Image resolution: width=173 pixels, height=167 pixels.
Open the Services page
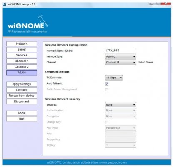22,55
